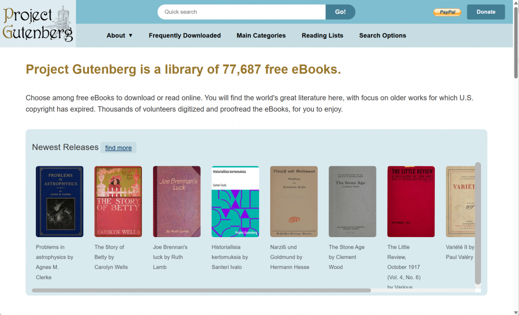
Task: Click the Donate button
Action: tap(486, 12)
